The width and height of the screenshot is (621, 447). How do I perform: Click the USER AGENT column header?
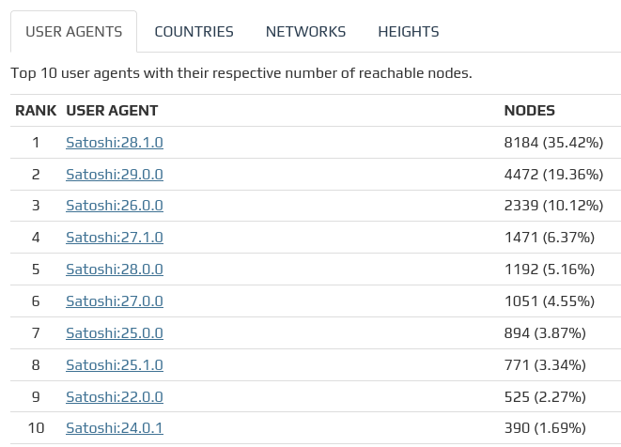point(112,111)
